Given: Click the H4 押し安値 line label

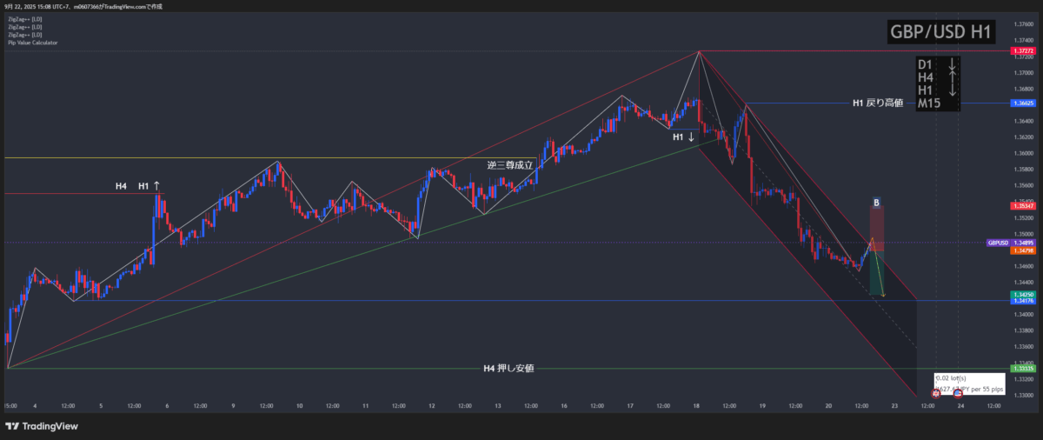Looking at the screenshot, I should point(508,369).
